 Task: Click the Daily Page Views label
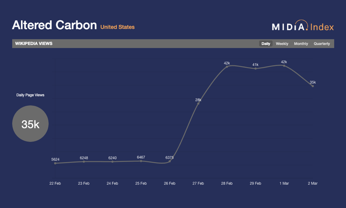point(30,95)
